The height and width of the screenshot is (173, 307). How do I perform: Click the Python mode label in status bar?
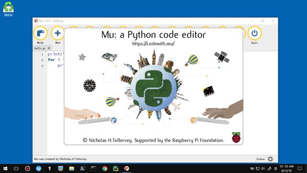pos(260,159)
